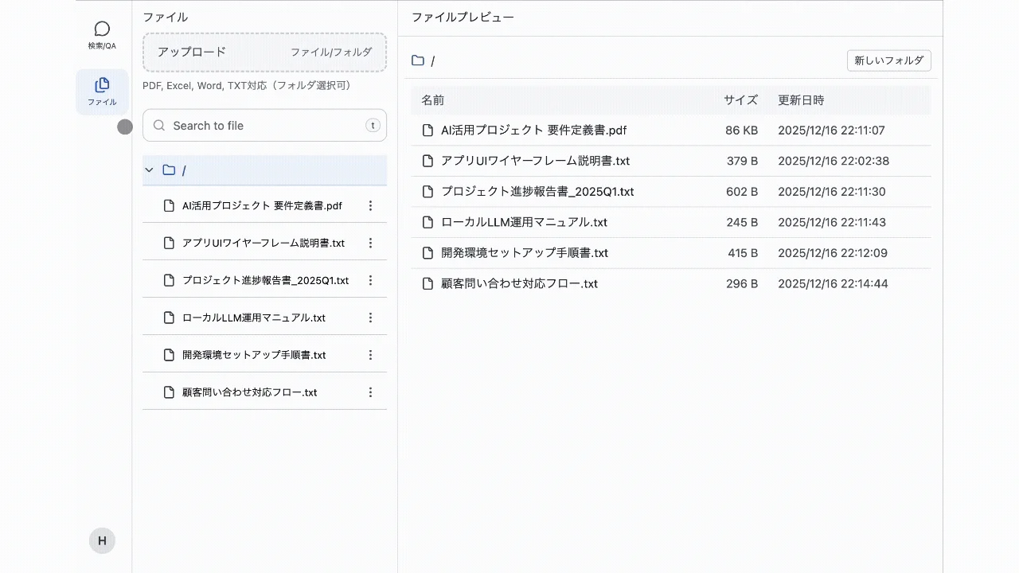The image size is (1019, 573).
Task: Click the Search to file input field
Action: pyautogui.click(x=255, y=125)
